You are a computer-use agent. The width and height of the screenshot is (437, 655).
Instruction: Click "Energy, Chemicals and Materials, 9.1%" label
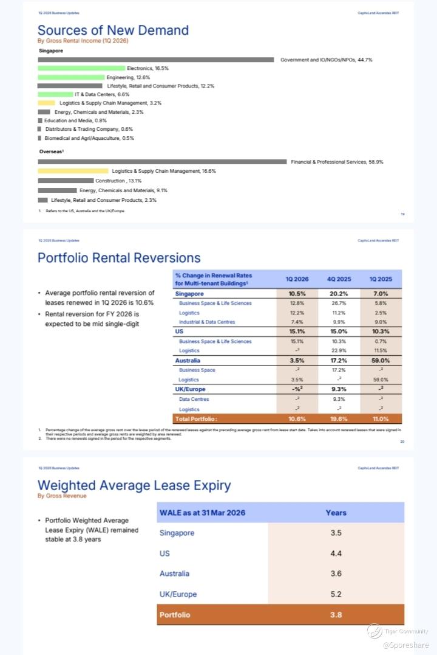pyautogui.click(x=123, y=190)
